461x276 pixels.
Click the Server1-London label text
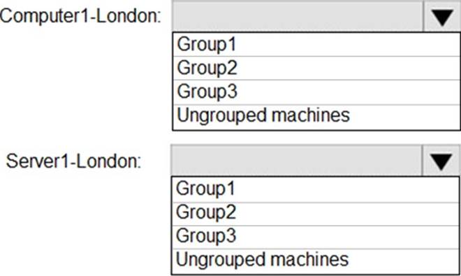[73, 161]
